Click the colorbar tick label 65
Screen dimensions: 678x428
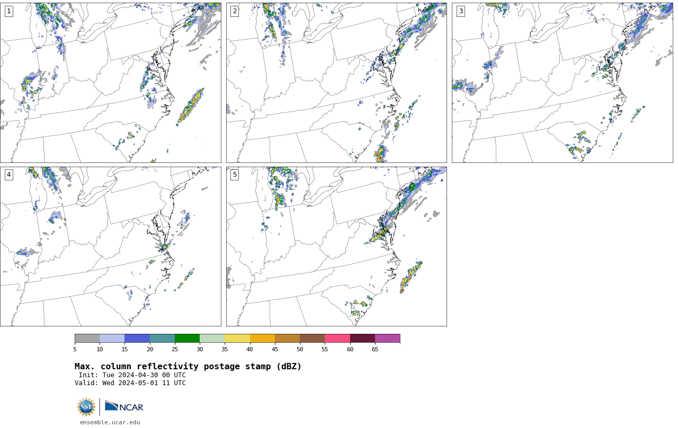375,349
